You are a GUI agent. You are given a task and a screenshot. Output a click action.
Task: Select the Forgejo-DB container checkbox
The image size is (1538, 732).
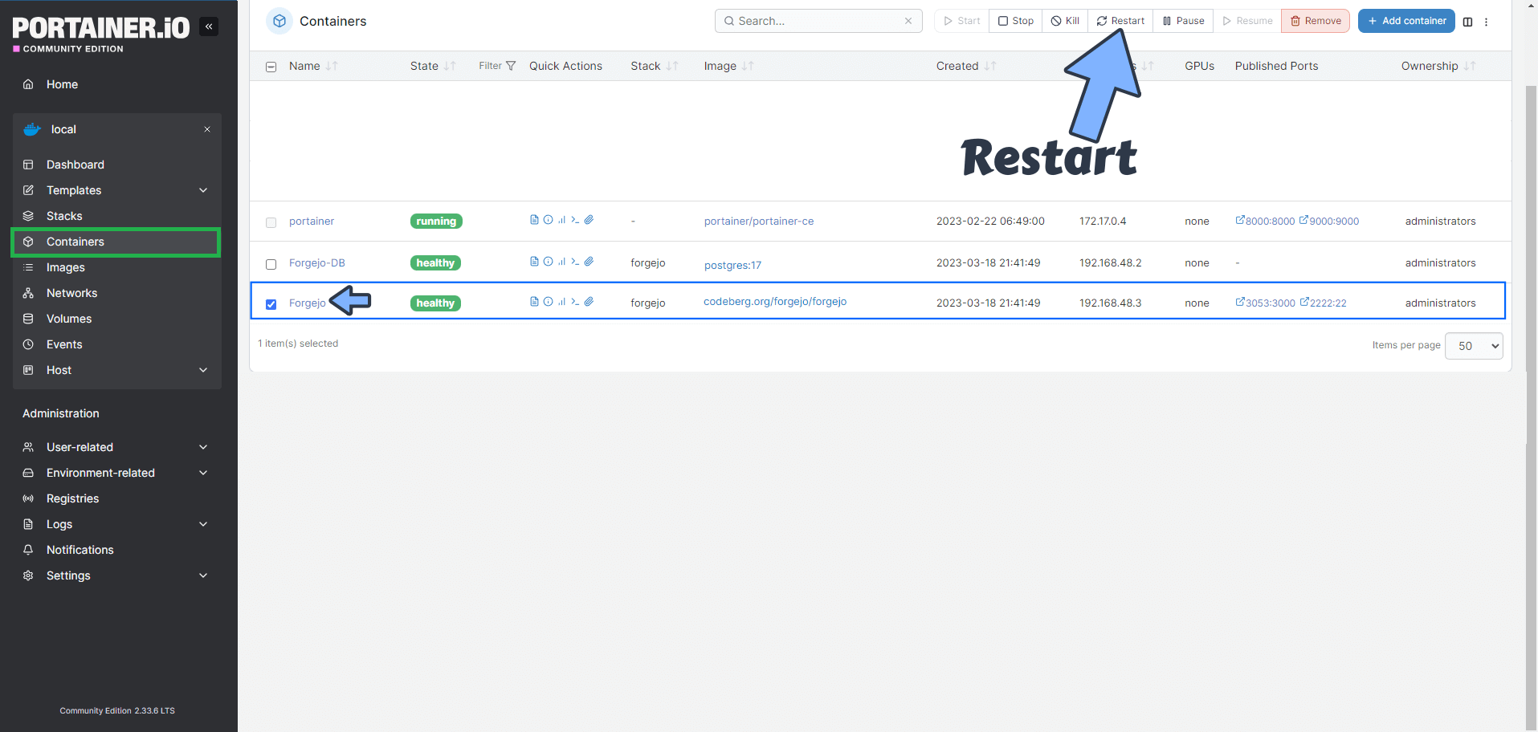[x=271, y=264]
